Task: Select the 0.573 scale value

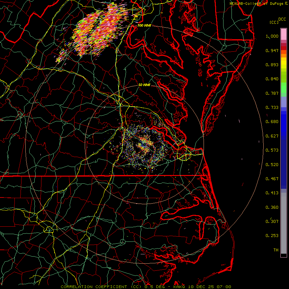Action: (x=272, y=150)
